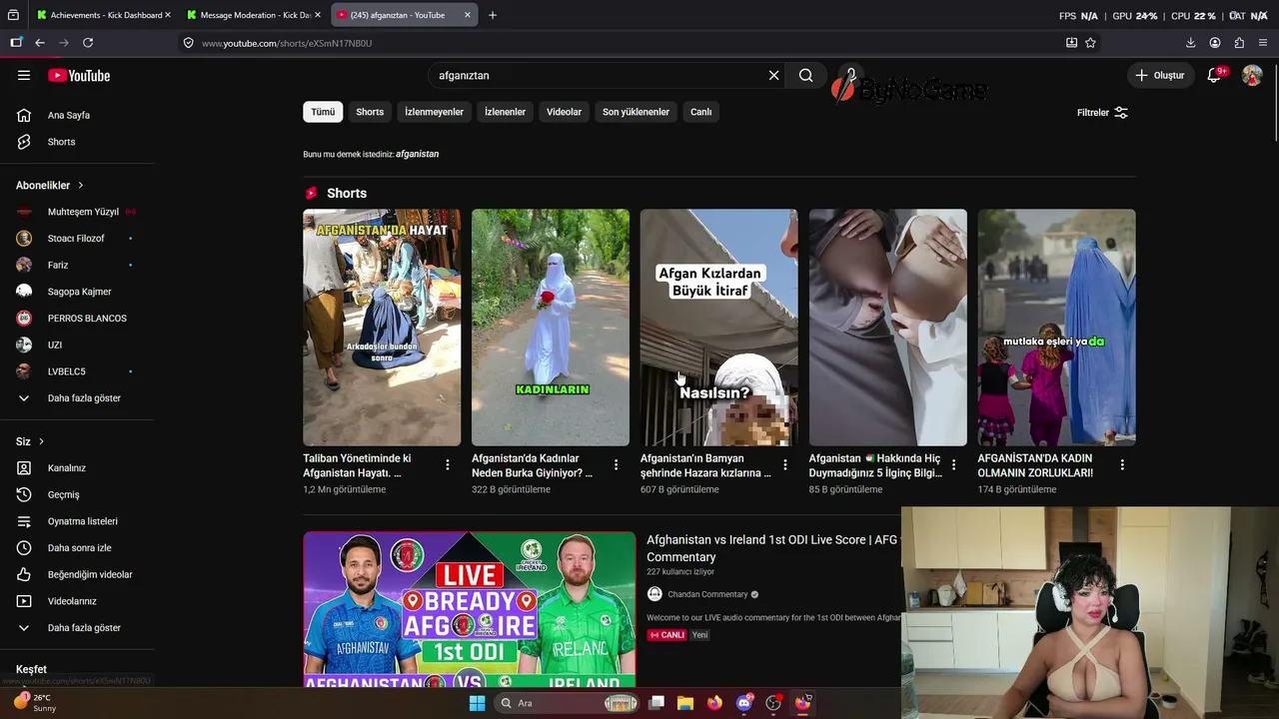Close the afganıztan YouTube browser tab
The width and height of the screenshot is (1279, 719).
pos(468,15)
